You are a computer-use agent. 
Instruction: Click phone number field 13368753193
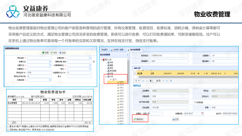pos(170,56)
